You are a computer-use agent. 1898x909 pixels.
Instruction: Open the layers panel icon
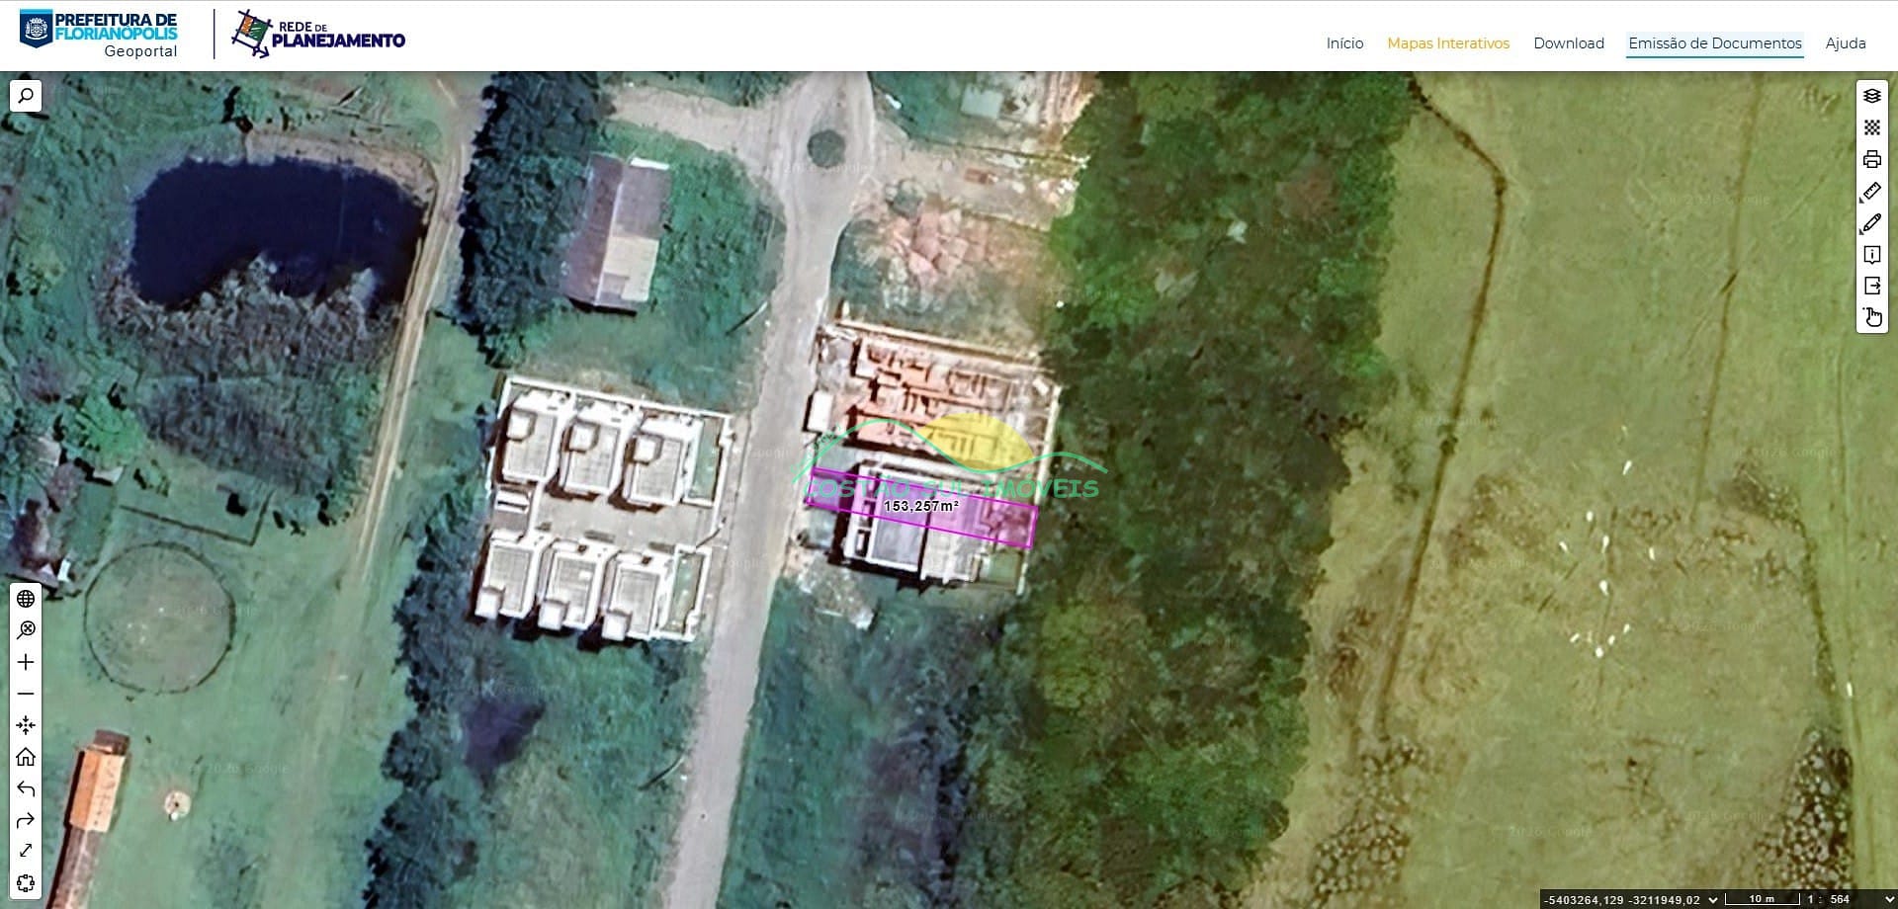pyautogui.click(x=1871, y=96)
